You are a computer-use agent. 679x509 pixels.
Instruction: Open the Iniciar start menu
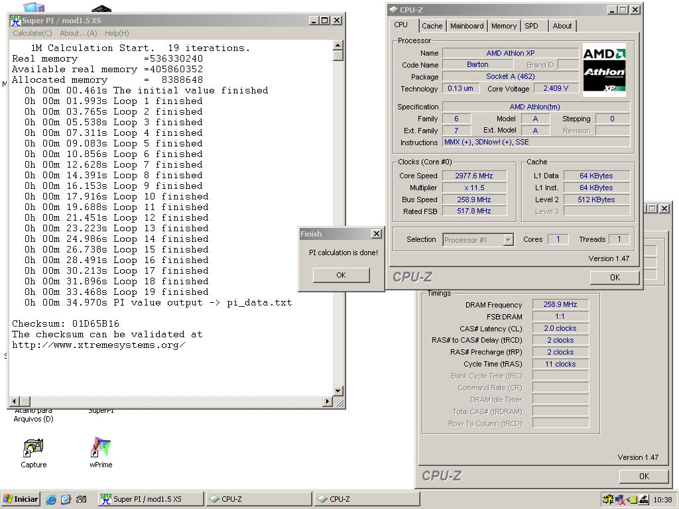21,499
